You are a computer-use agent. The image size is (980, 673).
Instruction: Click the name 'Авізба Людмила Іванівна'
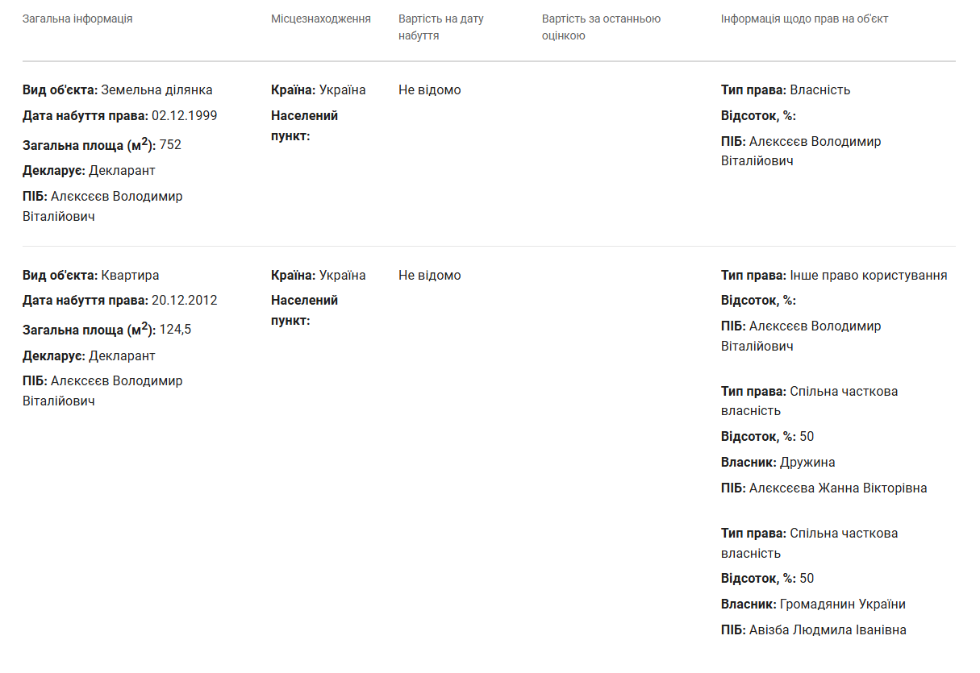[828, 630]
